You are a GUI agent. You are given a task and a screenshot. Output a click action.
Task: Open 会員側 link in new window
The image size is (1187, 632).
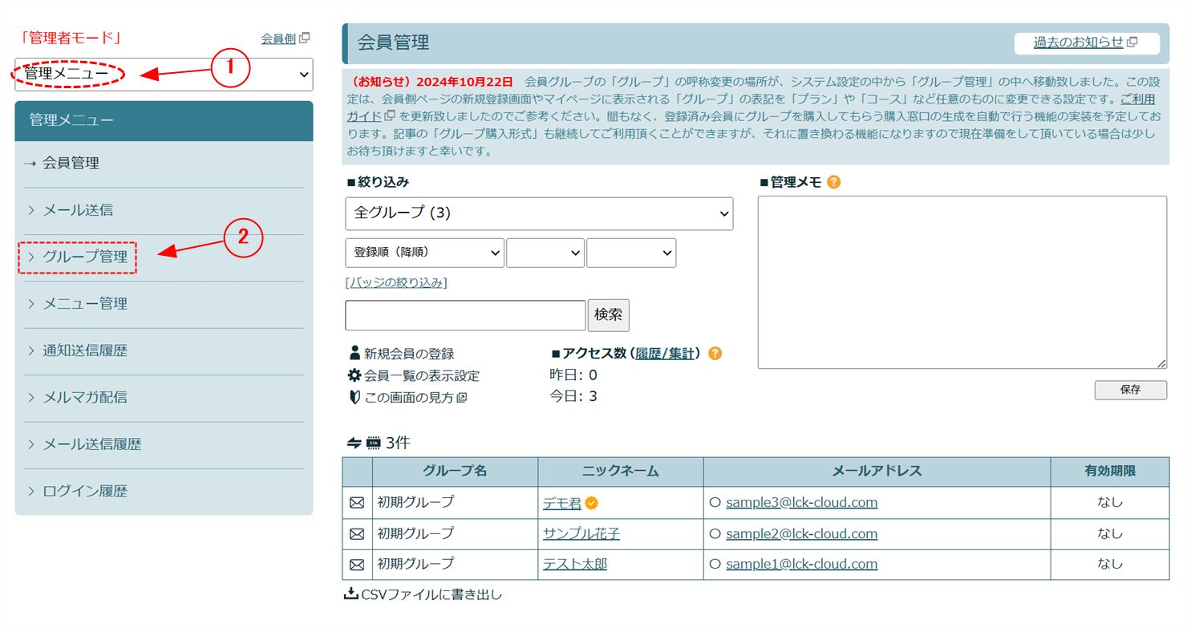[278, 38]
